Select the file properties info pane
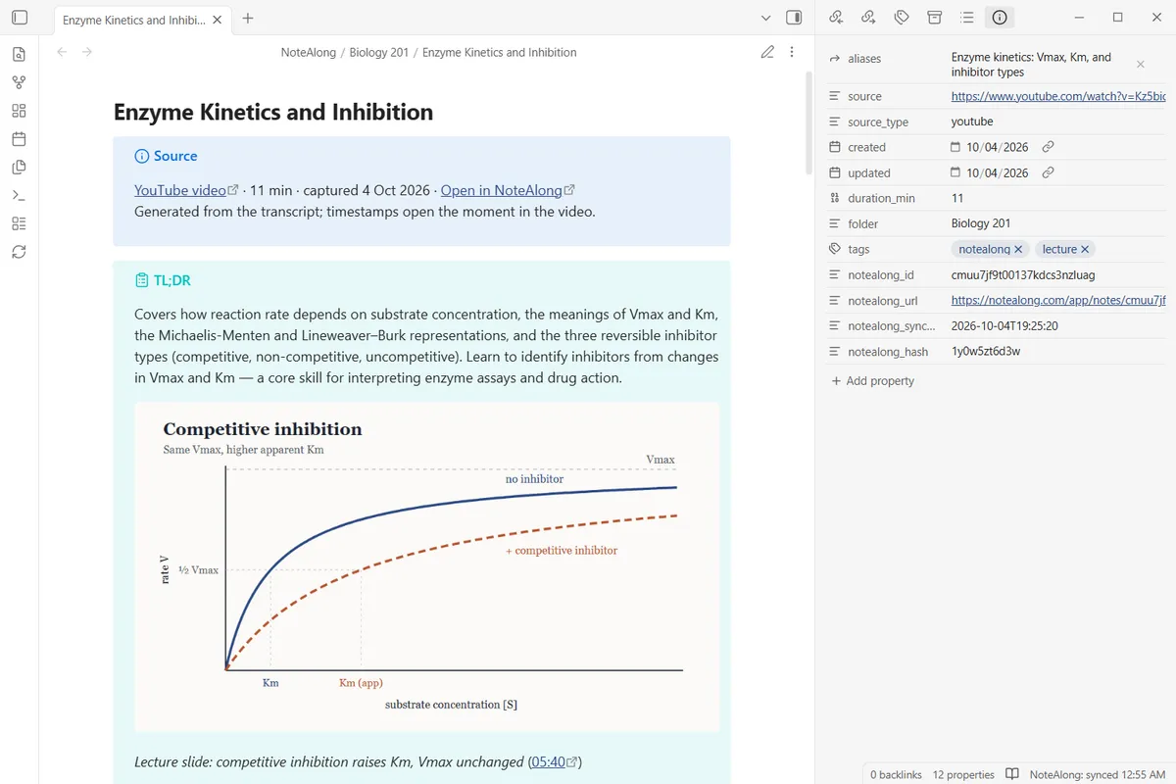 click(1000, 17)
